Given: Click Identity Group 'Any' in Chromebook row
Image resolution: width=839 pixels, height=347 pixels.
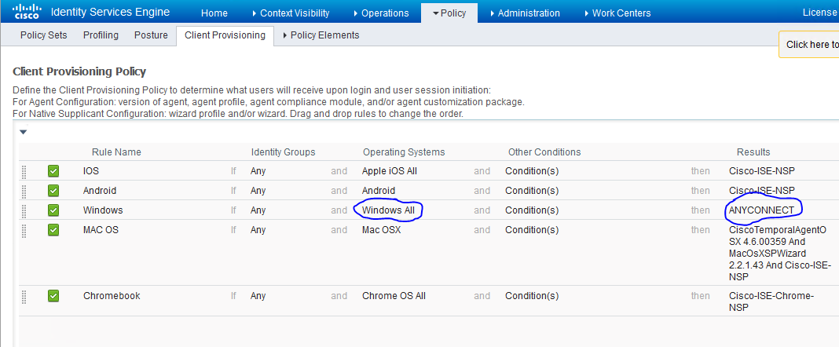Looking at the screenshot, I should tap(258, 296).
